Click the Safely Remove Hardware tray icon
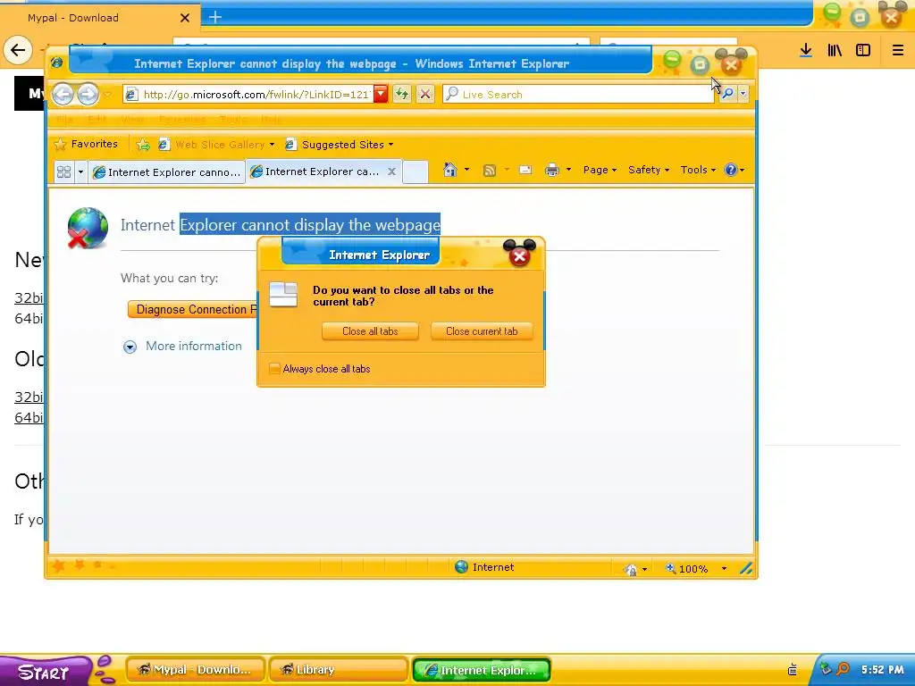 tap(825, 669)
